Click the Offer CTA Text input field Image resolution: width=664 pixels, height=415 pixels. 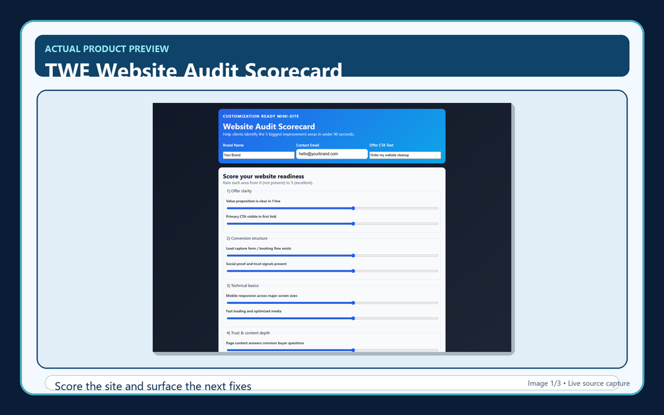[405, 155]
